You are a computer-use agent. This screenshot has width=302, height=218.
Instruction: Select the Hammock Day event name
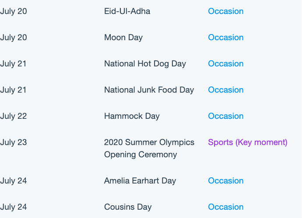click(x=132, y=116)
